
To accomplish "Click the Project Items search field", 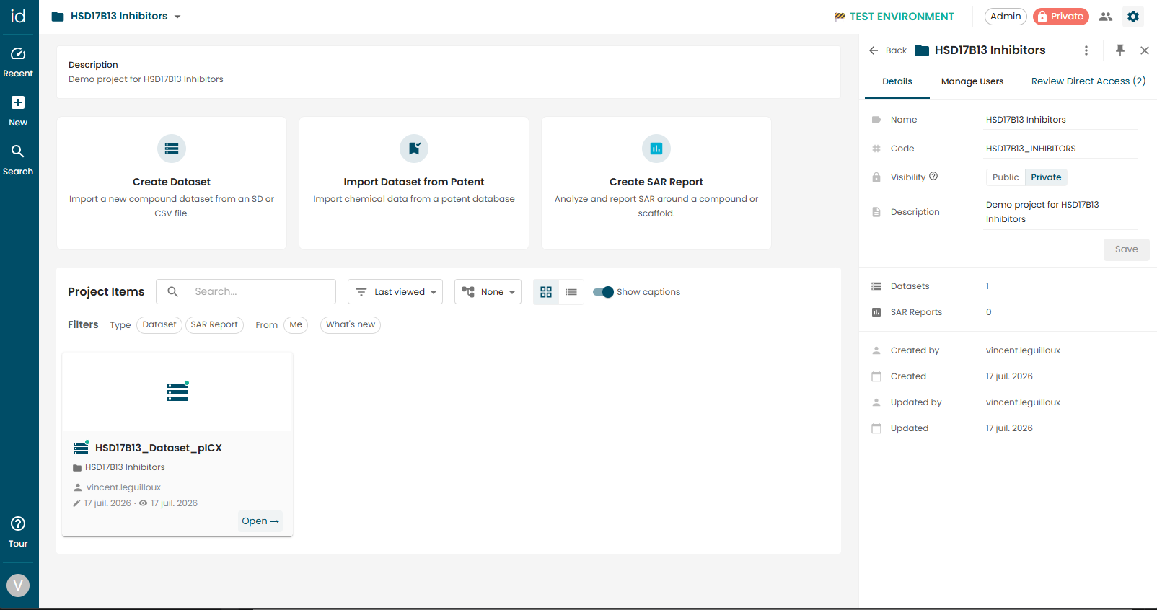I will point(246,292).
